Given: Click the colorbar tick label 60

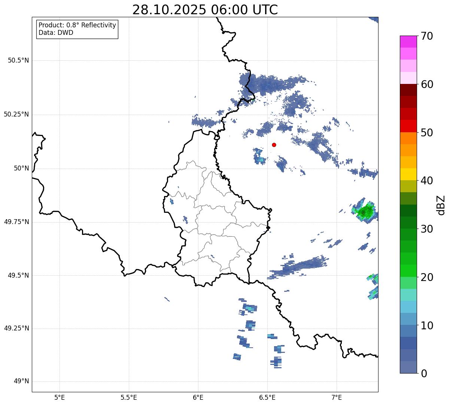Looking at the screenshot, I should pyautogui.click(x=427, y=84).
